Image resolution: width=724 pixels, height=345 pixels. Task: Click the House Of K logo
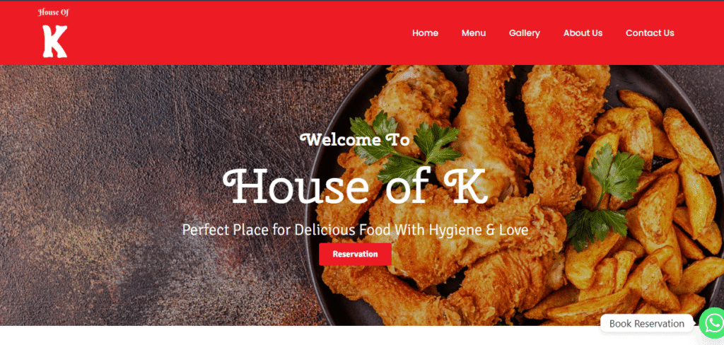tap(54, 33)
